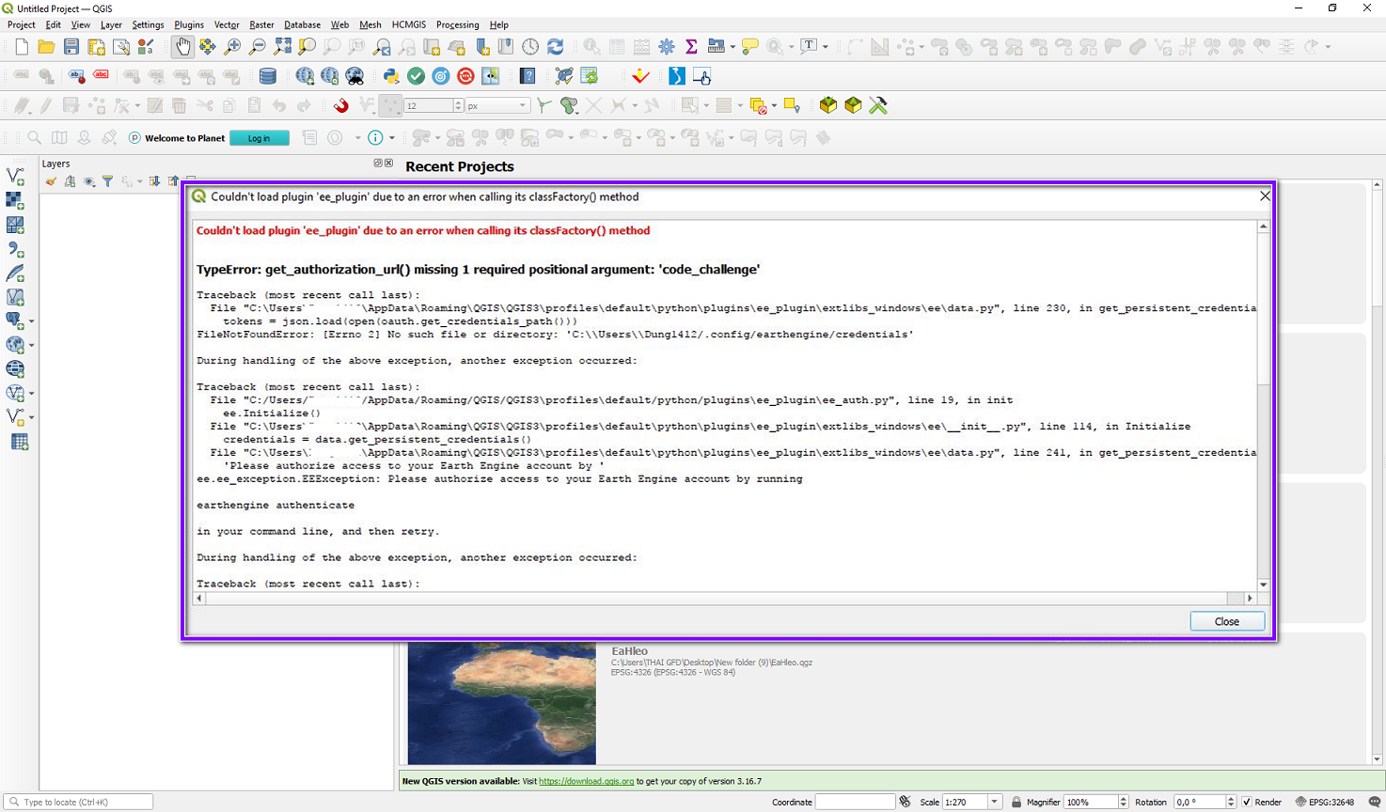
Task: Open the download.qgis.org link
Action: click(x=586, y=781)
